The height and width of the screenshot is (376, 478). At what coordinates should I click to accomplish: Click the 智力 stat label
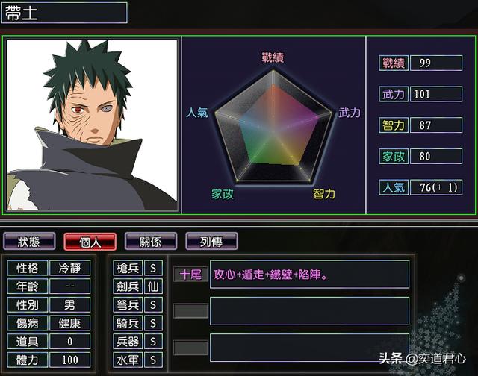pos(394,125)
